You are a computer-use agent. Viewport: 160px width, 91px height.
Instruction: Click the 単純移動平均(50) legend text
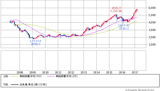point(31,76)
